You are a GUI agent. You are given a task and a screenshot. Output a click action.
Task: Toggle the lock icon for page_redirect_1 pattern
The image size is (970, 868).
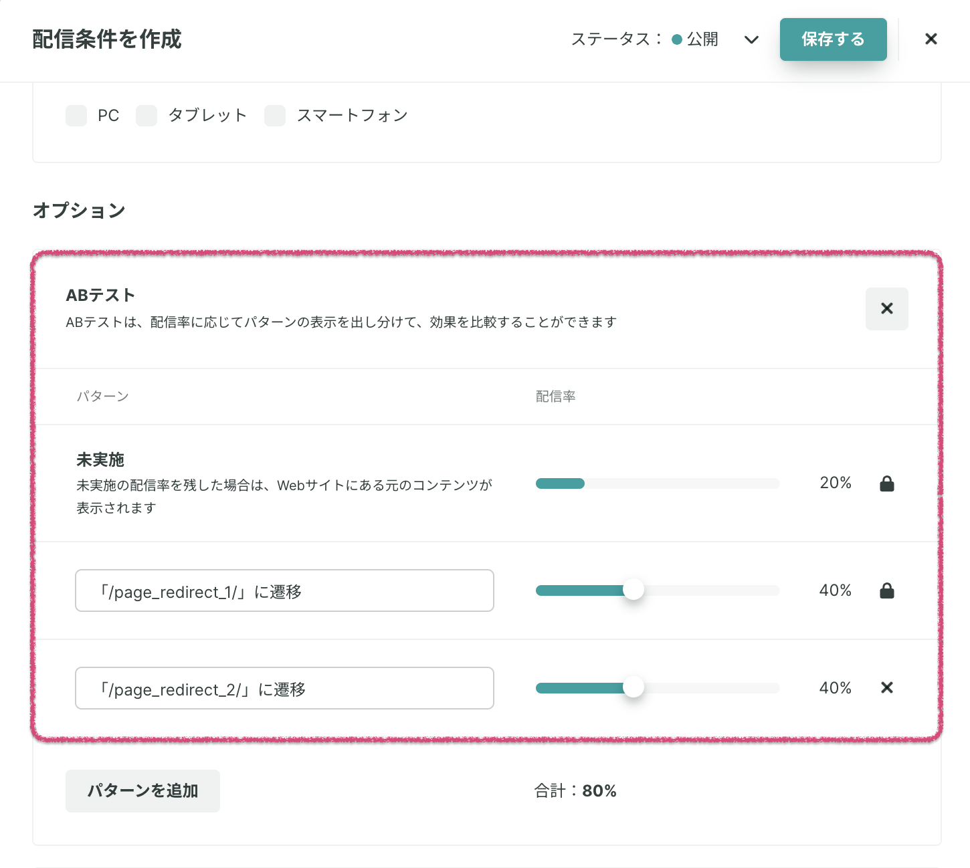[887, 590]
